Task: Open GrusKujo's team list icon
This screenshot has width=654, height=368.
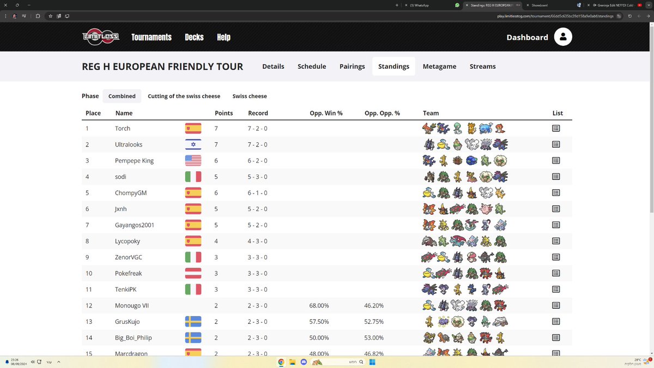Action: 556,321
